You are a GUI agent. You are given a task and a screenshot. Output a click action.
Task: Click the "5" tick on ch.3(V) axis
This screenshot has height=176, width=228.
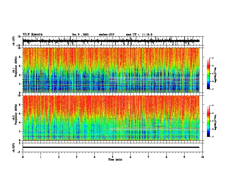(20, 143)
